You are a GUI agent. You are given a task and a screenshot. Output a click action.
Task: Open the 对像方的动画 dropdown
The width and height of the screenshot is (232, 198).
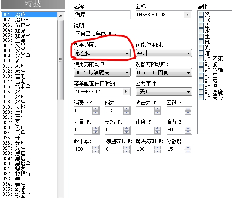[164, 72]
